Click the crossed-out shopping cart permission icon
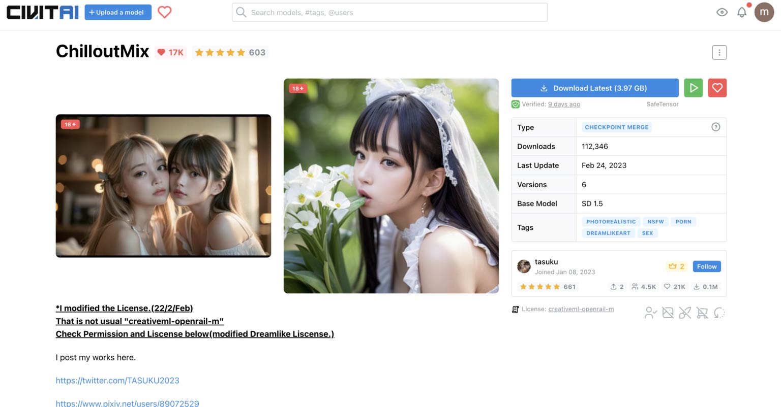The height and width of the screenshot is (407, 781). tap(702, 313)
